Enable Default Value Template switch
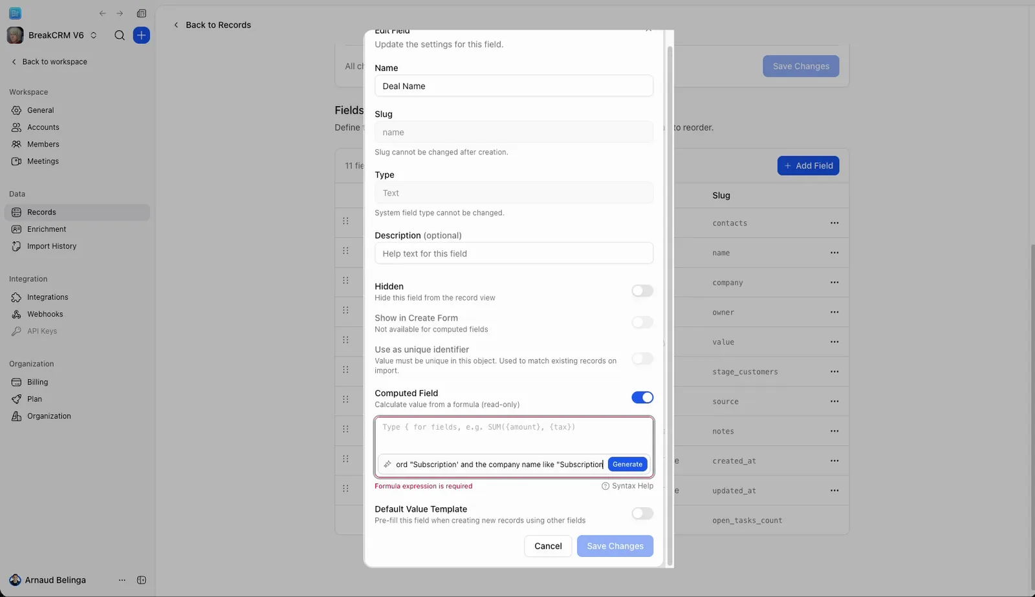 (x=642, y=514)
